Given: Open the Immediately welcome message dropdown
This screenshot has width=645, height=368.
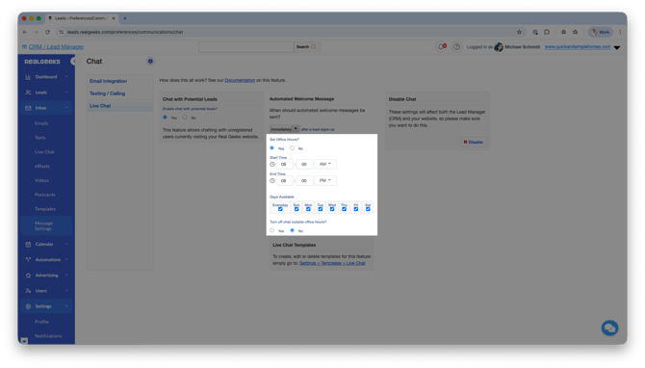Looking at the screenshot, I should (x=284, y=129).
